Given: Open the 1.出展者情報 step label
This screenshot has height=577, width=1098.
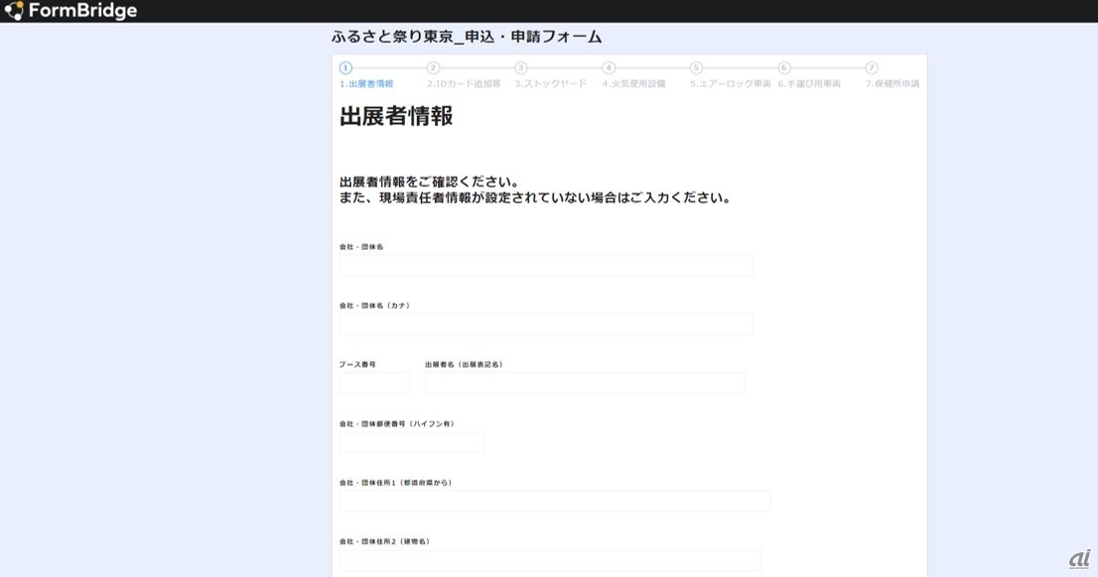Looking at the screenshot, I should pos(366,84).
